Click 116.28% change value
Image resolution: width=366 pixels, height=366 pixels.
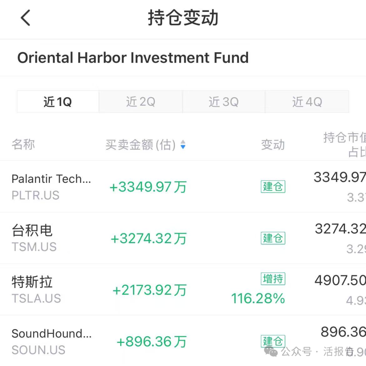[x=258, y=298]
